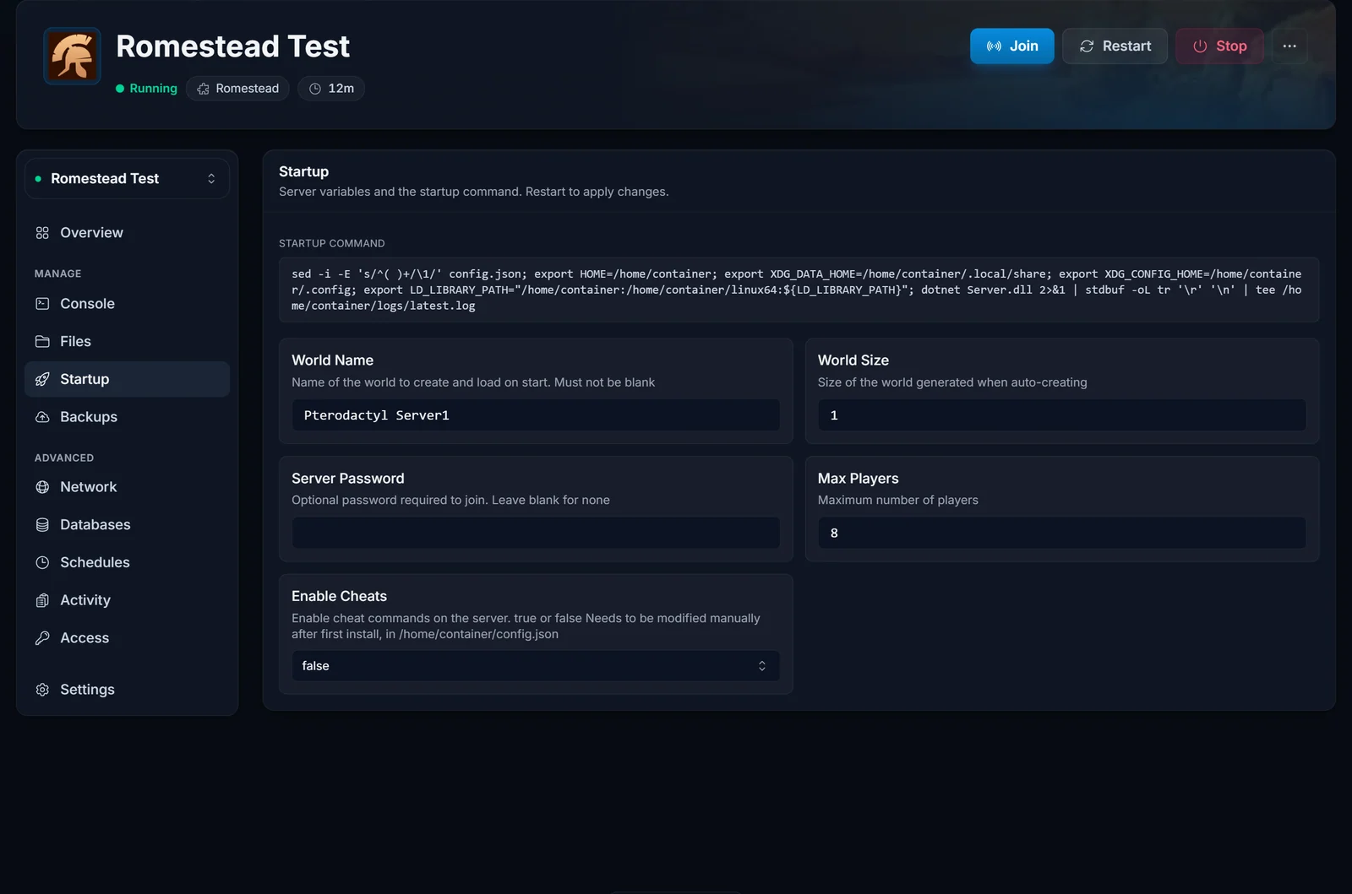Click the clock icon beside 12m

315,89
